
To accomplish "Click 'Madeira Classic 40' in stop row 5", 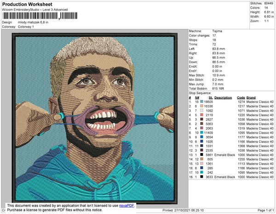I will coord(260,119).
